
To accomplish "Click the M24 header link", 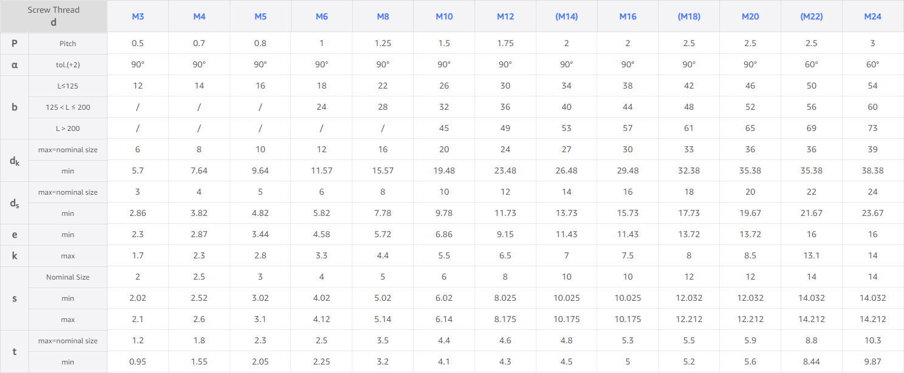I will [873, 16].
